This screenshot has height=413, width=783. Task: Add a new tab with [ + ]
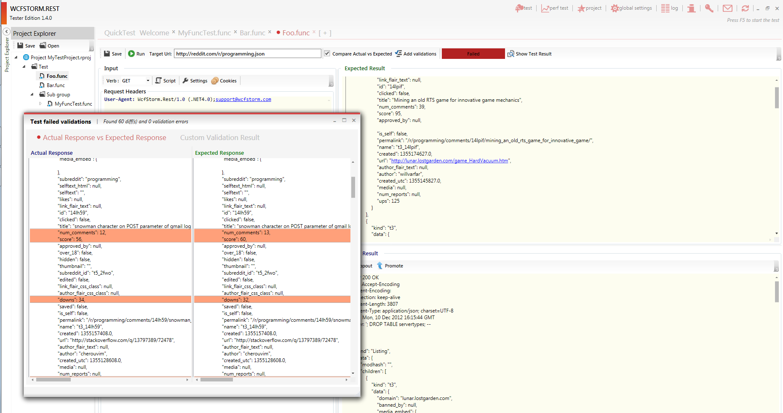click(x=325, y=33)
